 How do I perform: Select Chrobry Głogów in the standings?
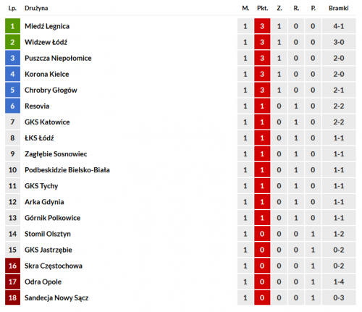click(x=51, y=90)
